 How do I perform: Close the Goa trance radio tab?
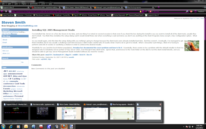tap(60, 7)
